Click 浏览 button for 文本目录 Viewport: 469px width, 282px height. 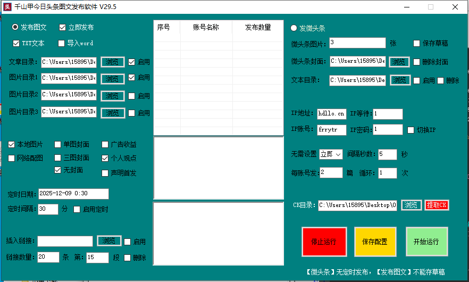tap(400, 80)
